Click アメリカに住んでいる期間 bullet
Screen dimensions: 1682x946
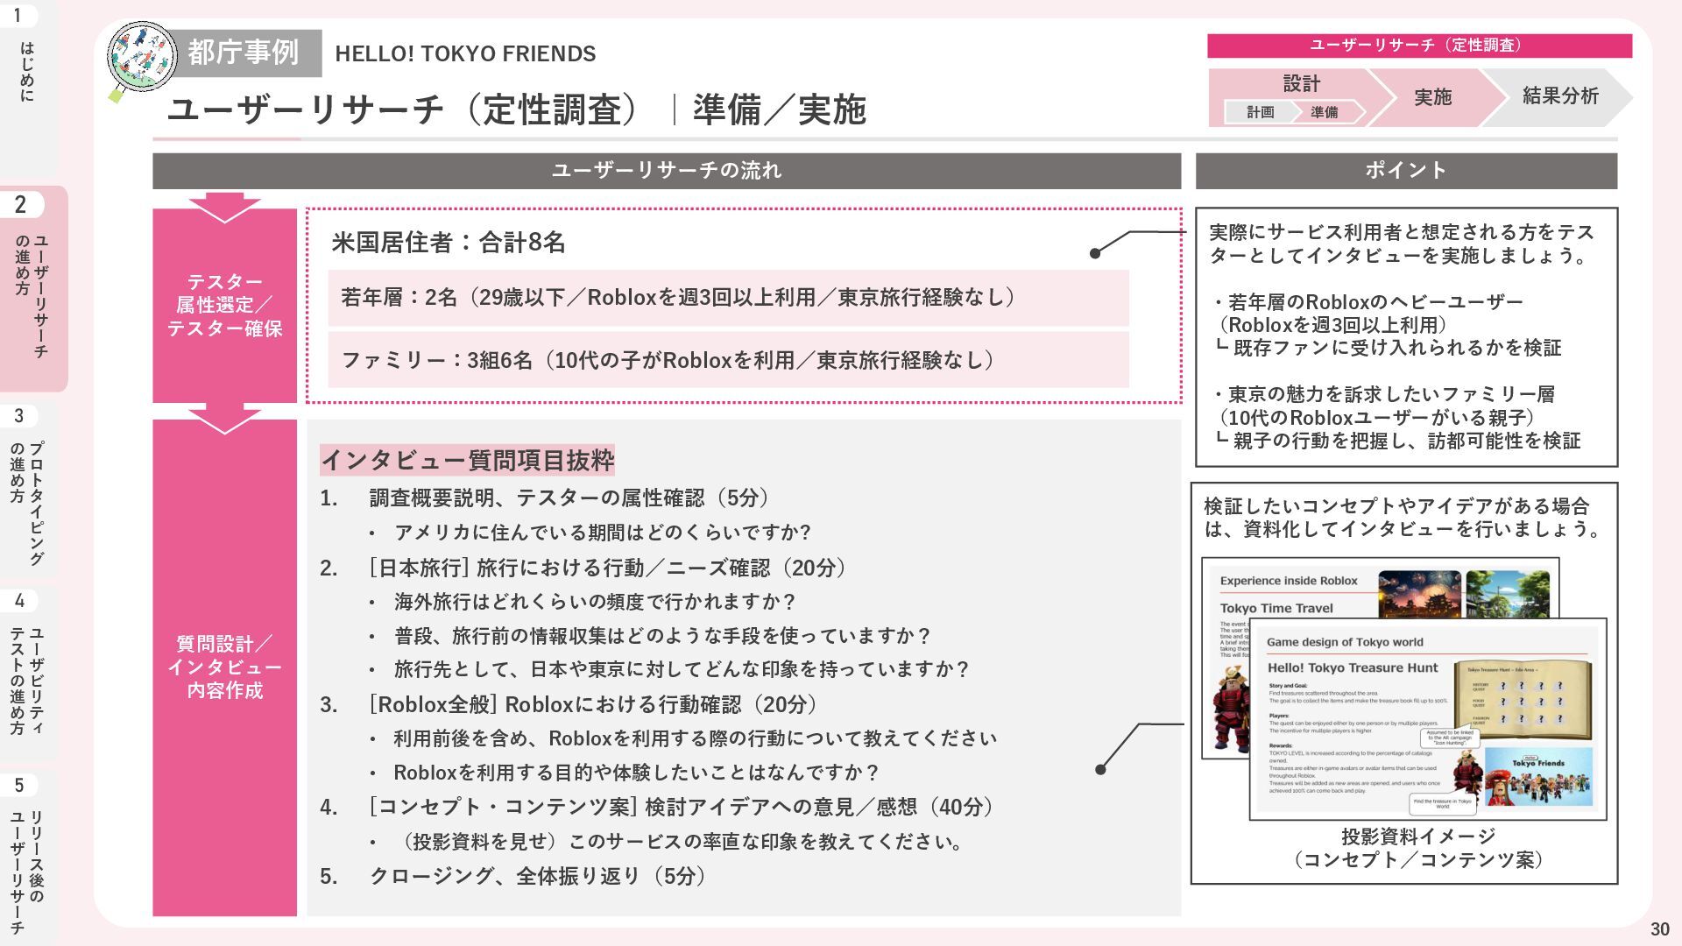[603, 533]
